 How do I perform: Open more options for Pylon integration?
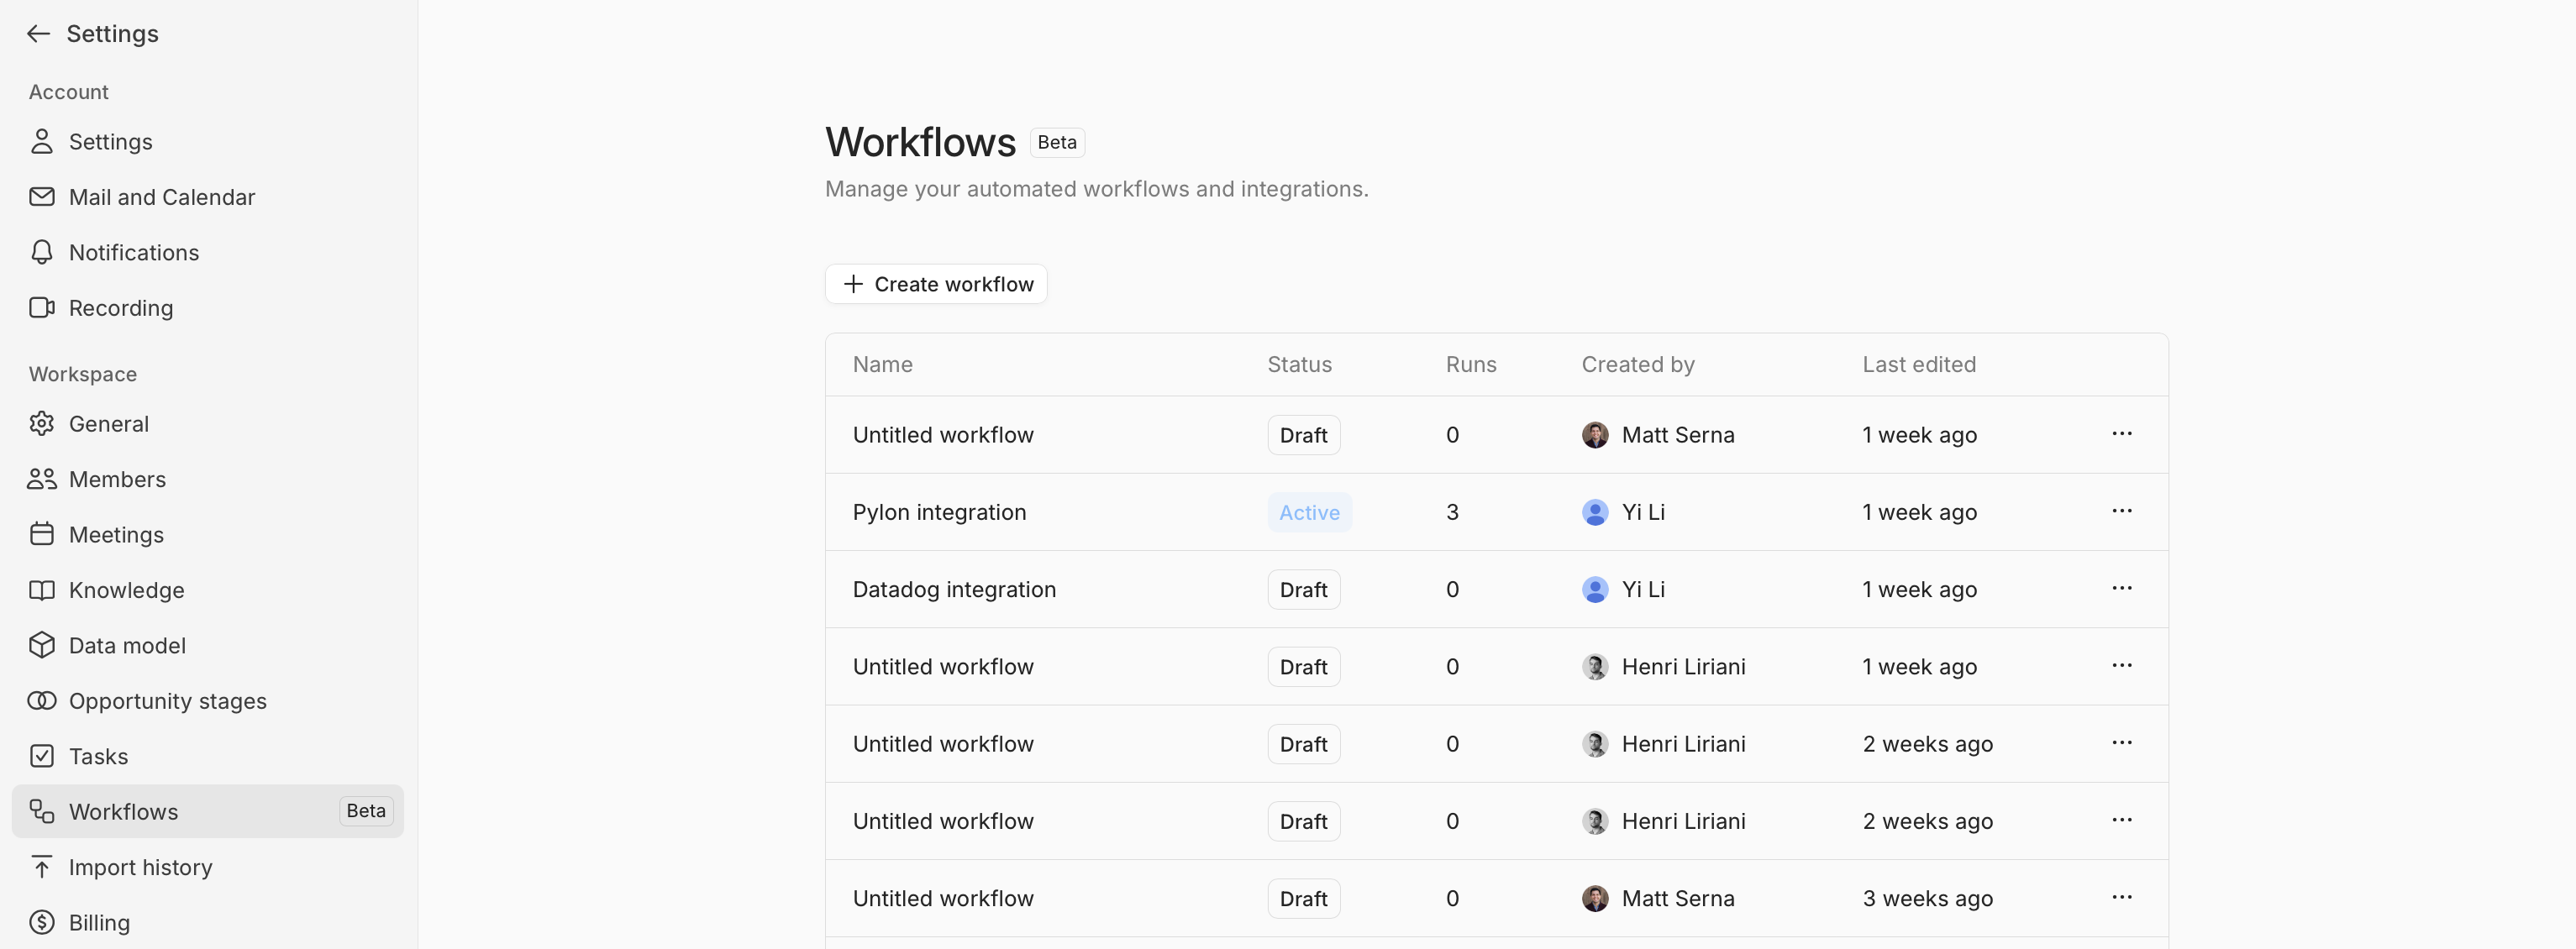[x=2122, y=511]
